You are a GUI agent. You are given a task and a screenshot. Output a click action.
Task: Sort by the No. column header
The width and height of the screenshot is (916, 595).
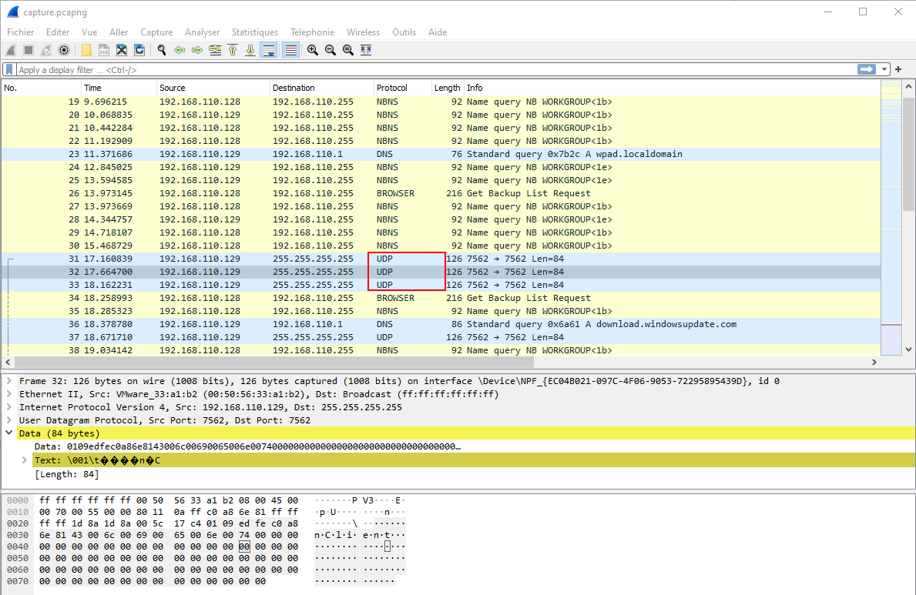[42, 88]
